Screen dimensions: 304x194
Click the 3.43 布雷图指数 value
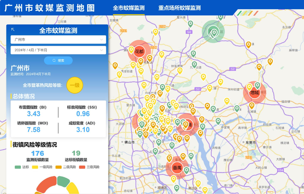[x=33, y=114]
